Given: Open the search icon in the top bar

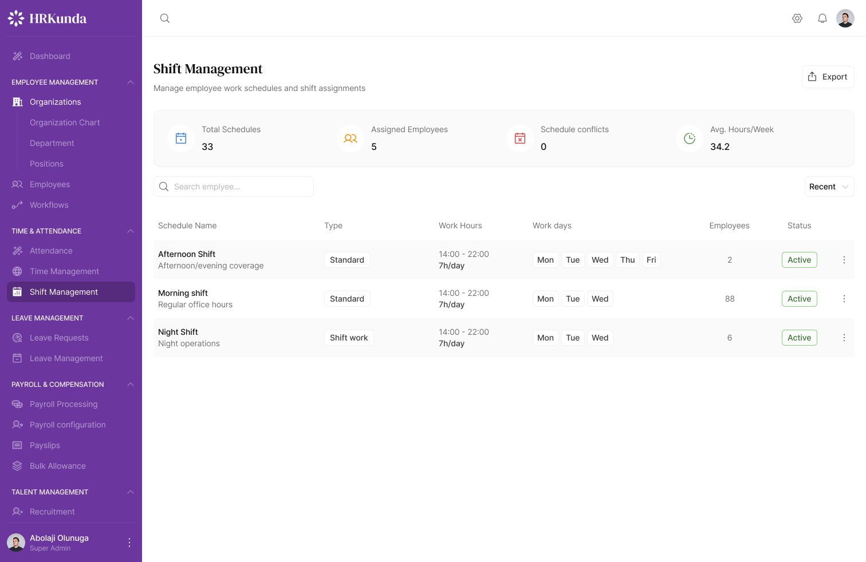Looking at the screenshot, I should pyautogui.click(x=164, y=18).
